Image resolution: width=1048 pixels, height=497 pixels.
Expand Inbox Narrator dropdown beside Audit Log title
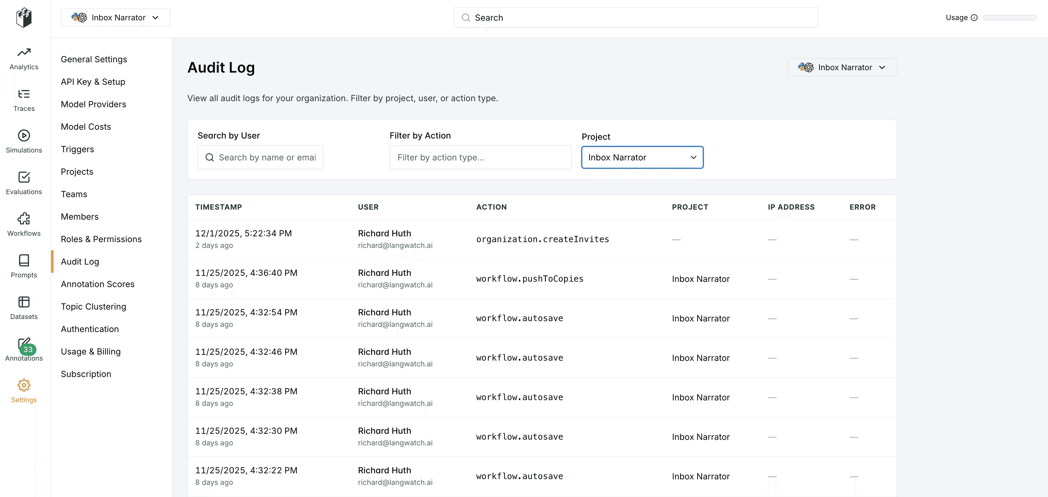(842, 67)
